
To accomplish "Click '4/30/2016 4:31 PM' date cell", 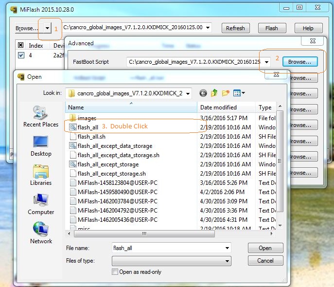I will pyautogui.click(x=224, y=220).
